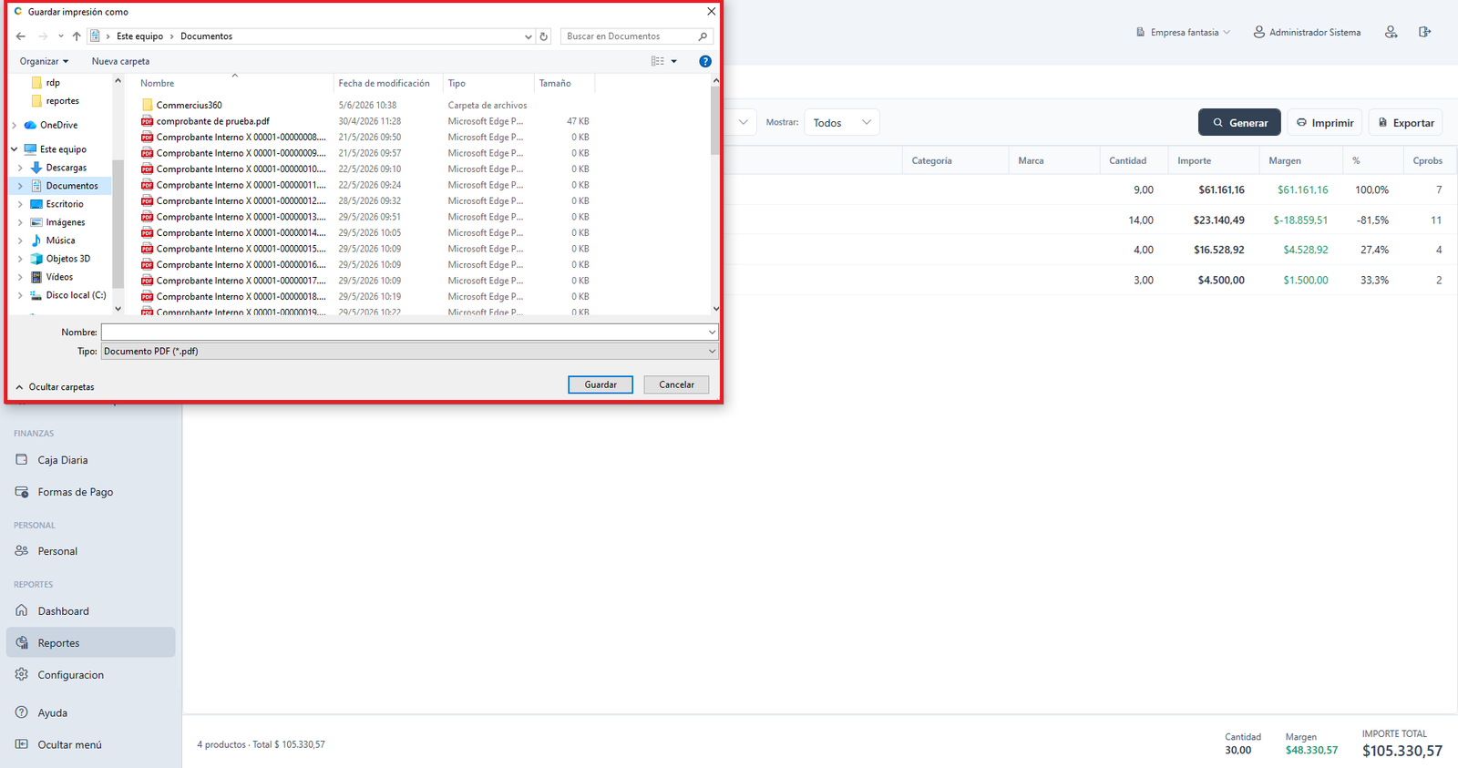
Task: Click the logout icon in the top header
Action: 1424,32
